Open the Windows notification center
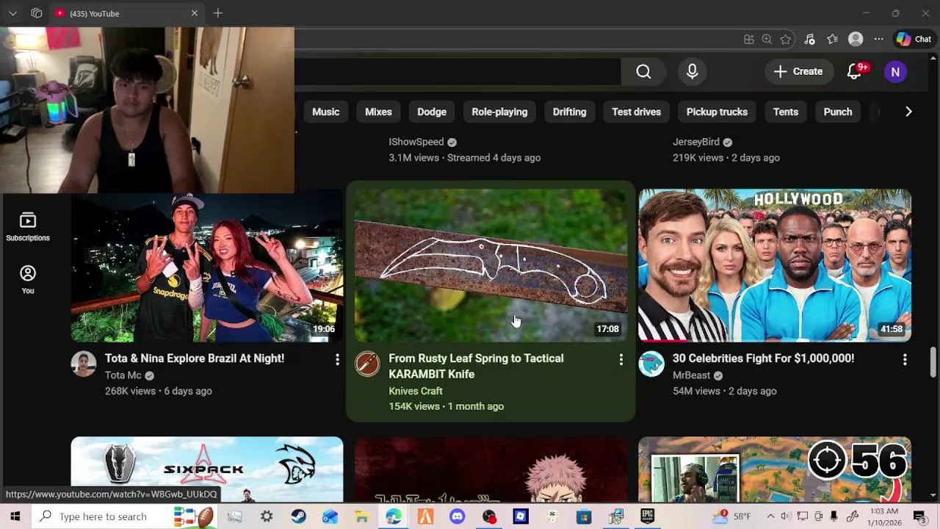The image size is (940, 529). tap(919, 517)
